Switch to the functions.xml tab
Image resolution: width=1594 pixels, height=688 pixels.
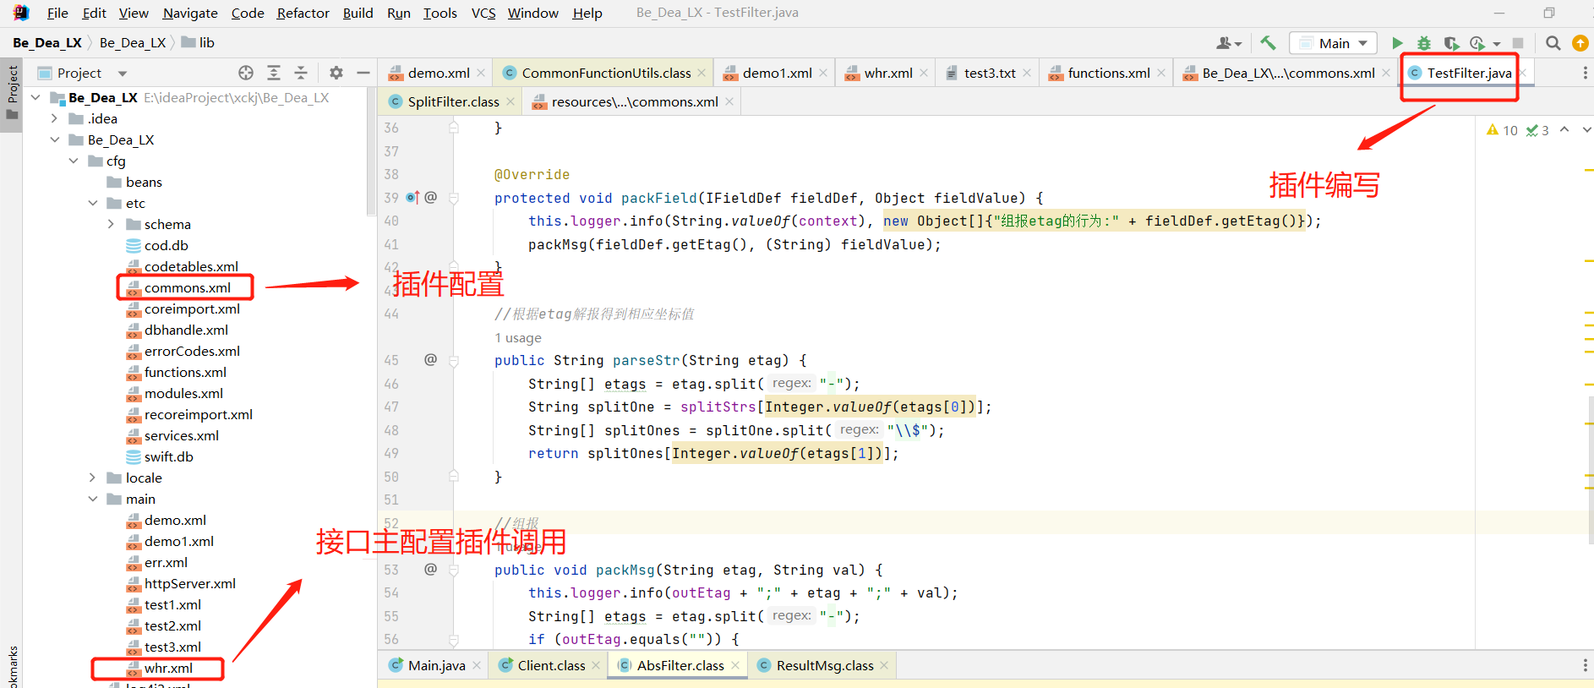pos(1109,74)
